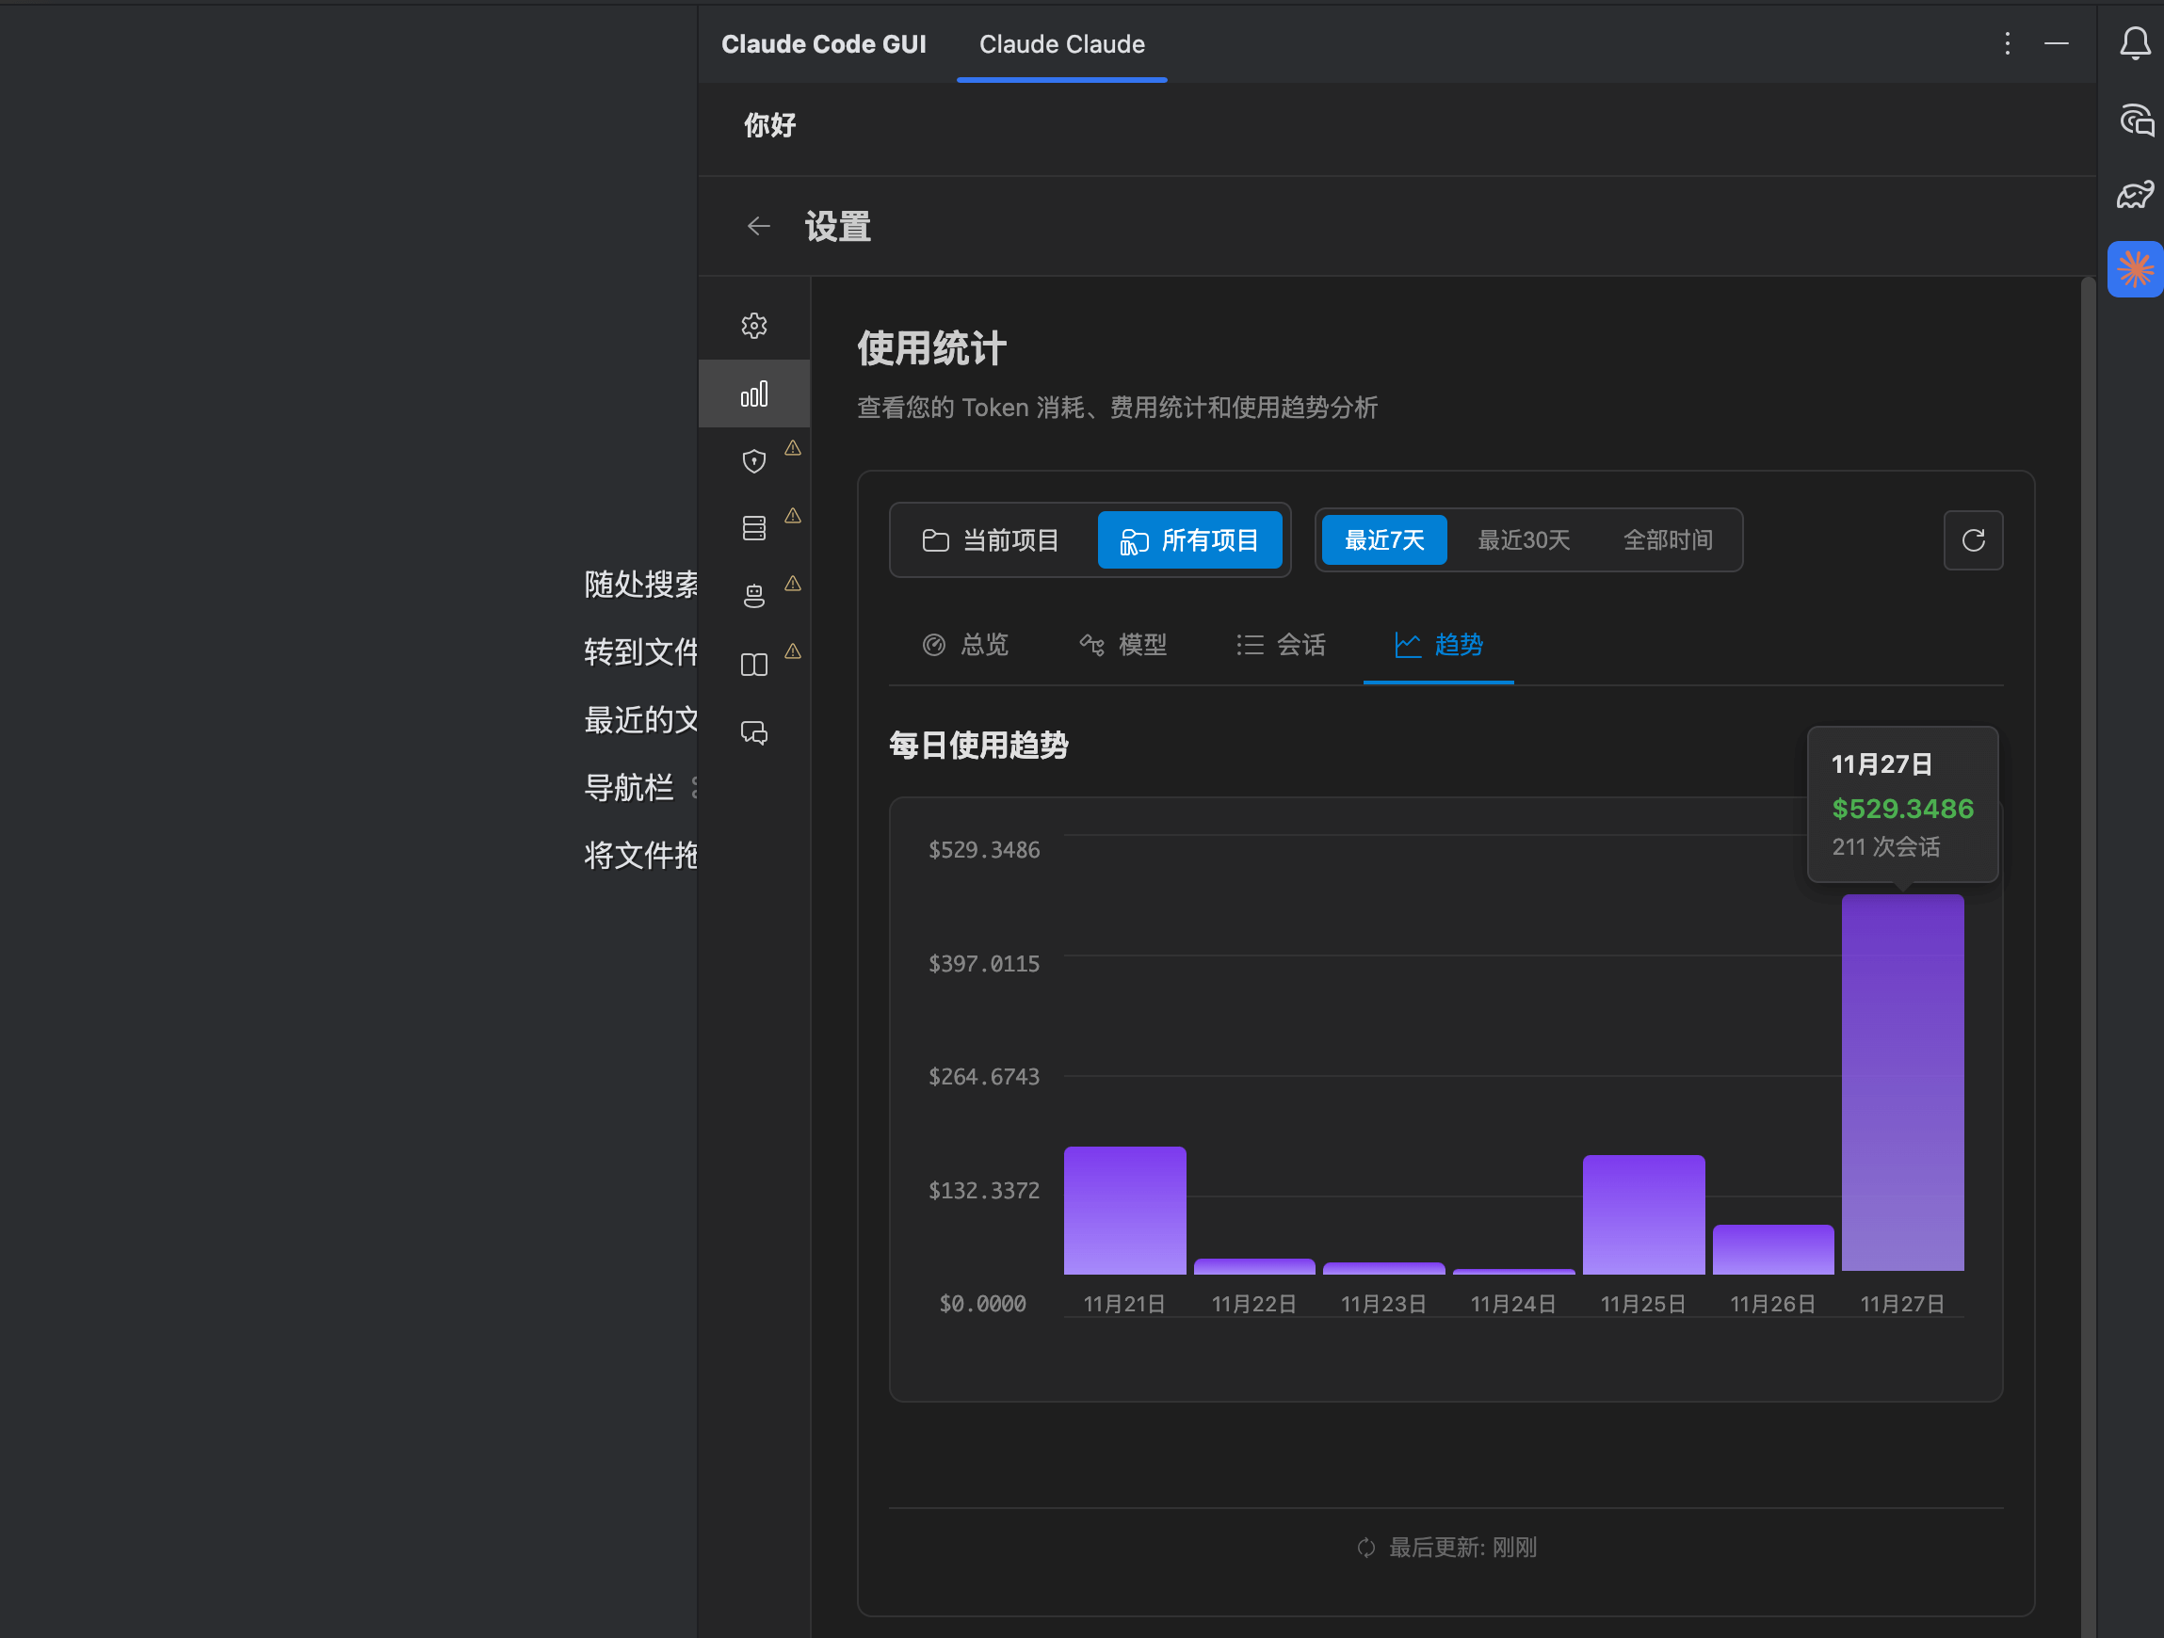Open the feedback chat bubbles icon
Screen dimensions: 2164x1638
(753, 731)
